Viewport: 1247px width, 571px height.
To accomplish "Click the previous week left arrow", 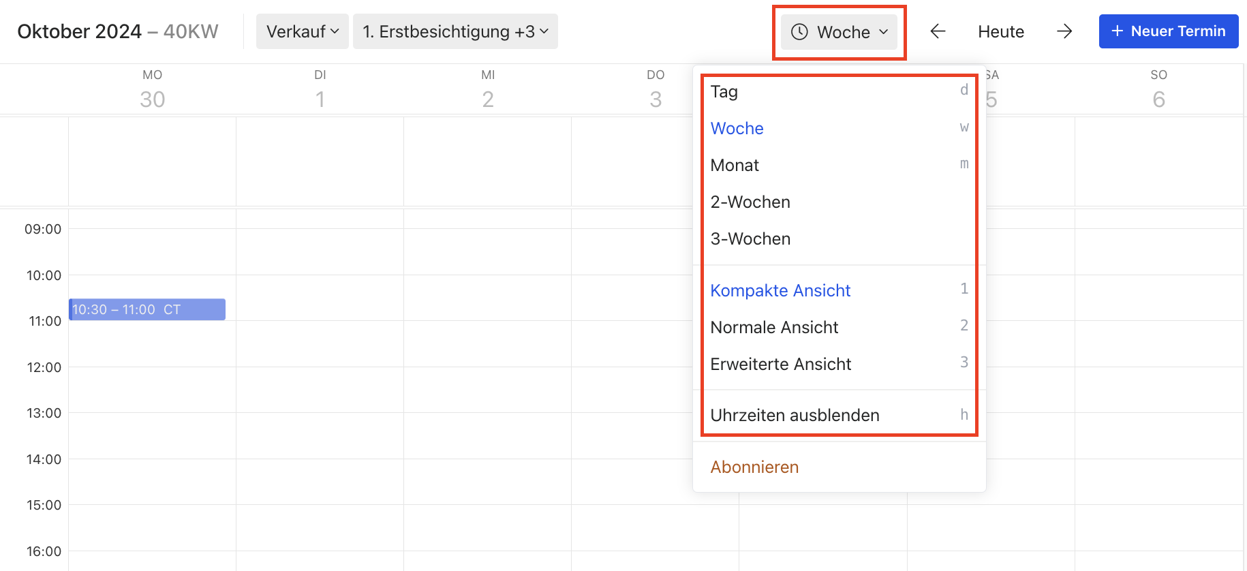I will coord(938,31).
